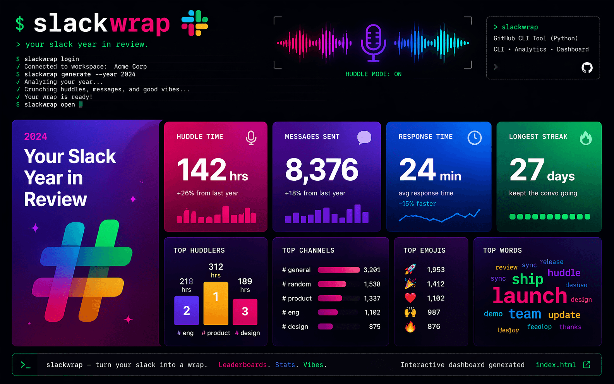Viewport: 614px width, 384px height.
Task: Click the Leaderboards link in footer
Action: coord(242,365)
